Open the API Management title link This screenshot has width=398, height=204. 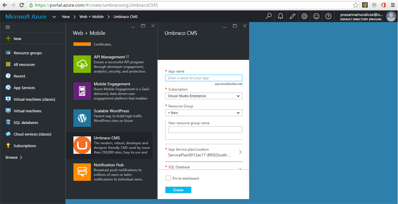click(109, 57)
